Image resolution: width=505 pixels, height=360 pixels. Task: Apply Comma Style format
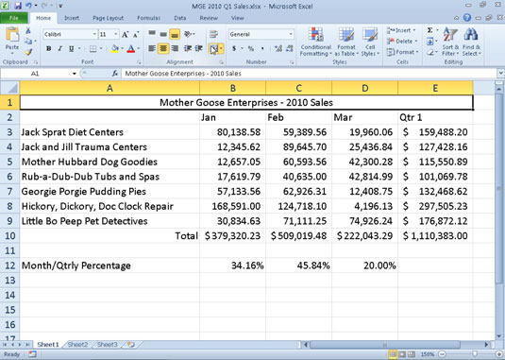click(x=262, y=49)
